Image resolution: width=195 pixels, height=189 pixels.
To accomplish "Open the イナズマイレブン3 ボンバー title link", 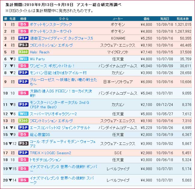I will (63, 169).
